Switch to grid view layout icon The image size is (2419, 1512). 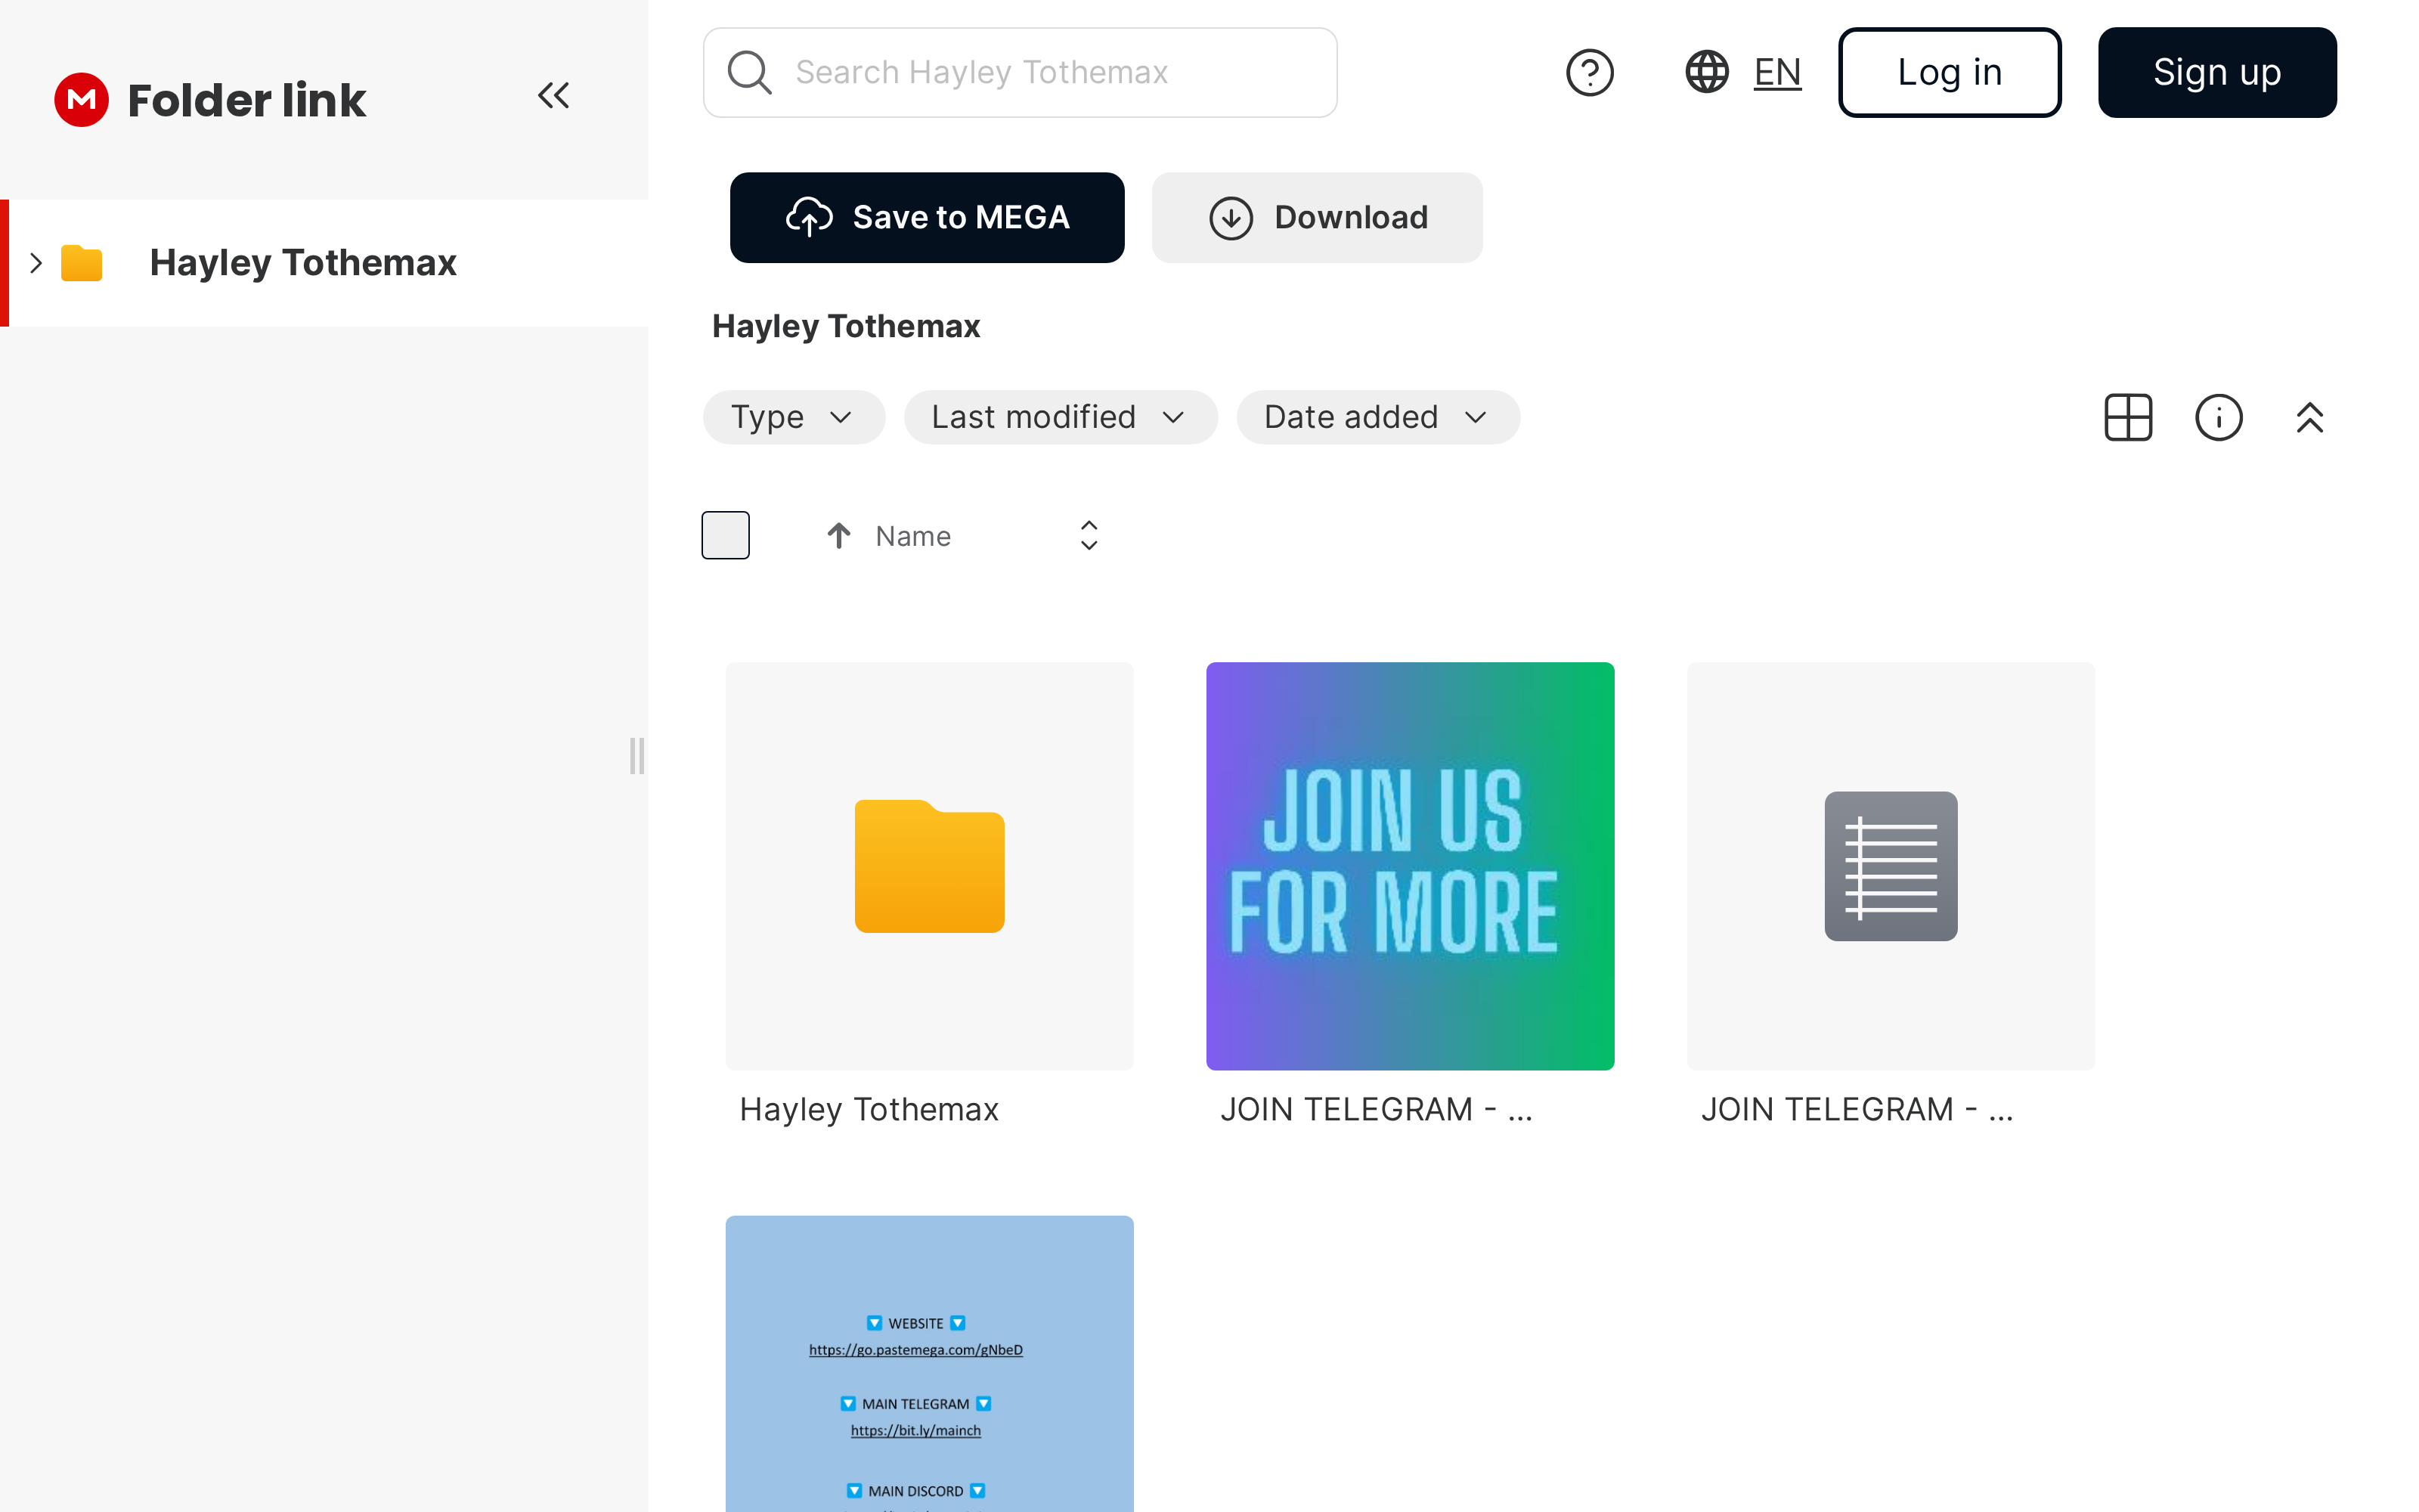(2128, 417)
